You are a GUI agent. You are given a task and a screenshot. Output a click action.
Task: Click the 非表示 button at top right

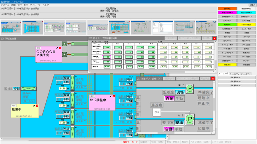click(x=253, y=5)
